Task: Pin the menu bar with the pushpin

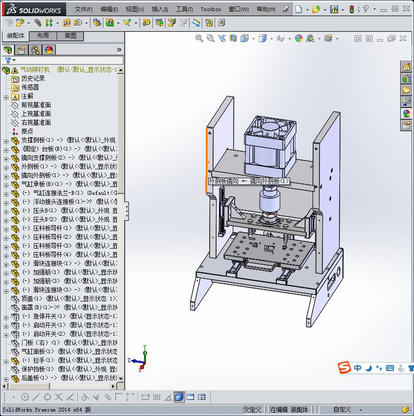Action: (286, 9)
